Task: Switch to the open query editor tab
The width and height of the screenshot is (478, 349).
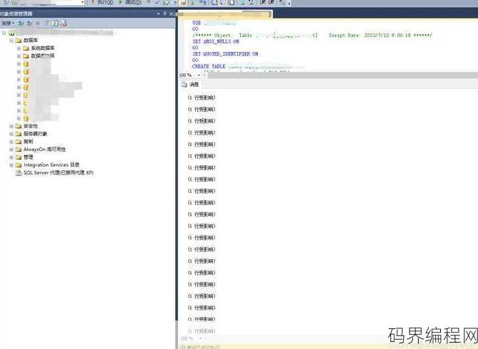Action: click(224, 14)
